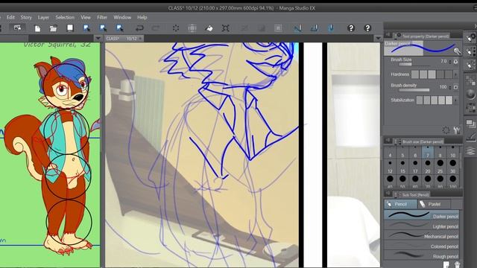Viewport: 477px width, 268px height.
Task: Select the first Stabilization level box
Action: click(420, 100)
